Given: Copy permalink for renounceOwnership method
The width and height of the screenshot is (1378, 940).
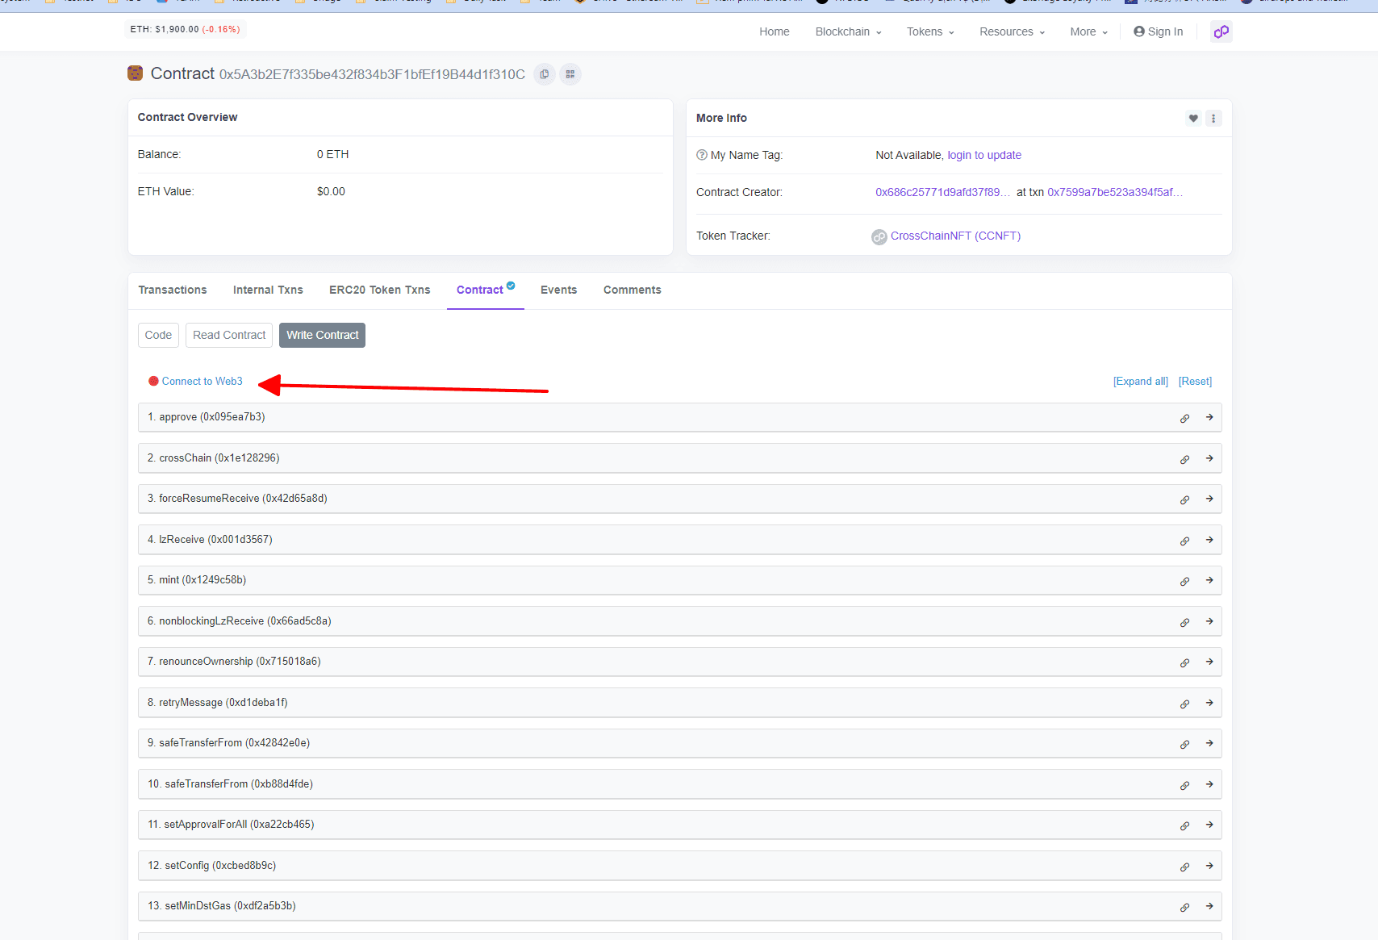Looking at the screenshot, I should 1184,662.
